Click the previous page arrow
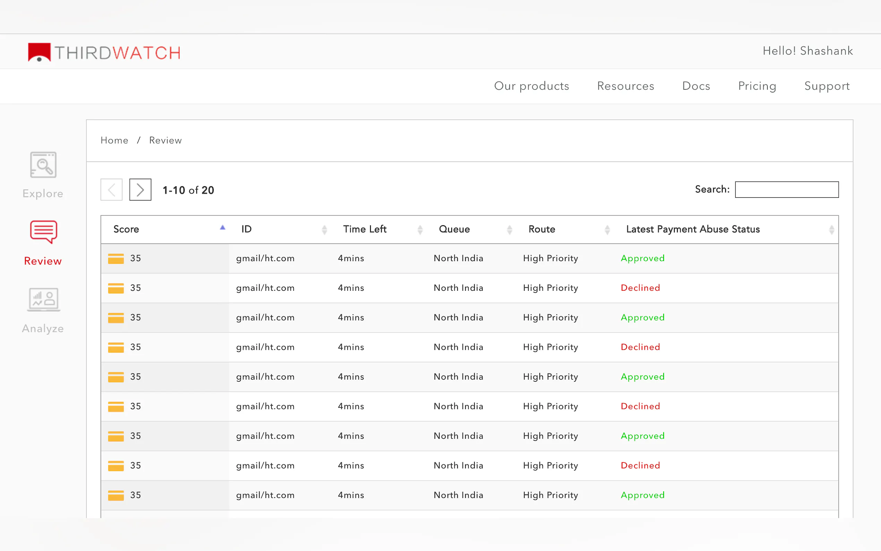The width and height of the screenshot is (881, 551). point(111,189)
